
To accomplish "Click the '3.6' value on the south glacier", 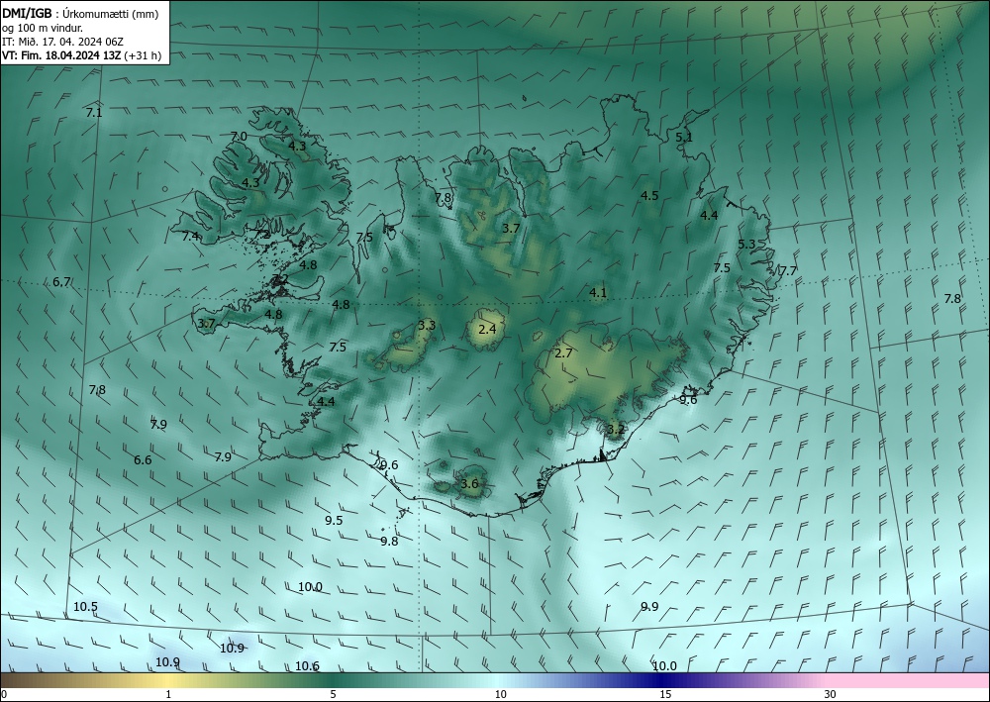I will (469, 485).
